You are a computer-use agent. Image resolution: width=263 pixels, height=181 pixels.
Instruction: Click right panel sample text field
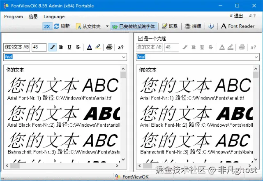[149, 47]
